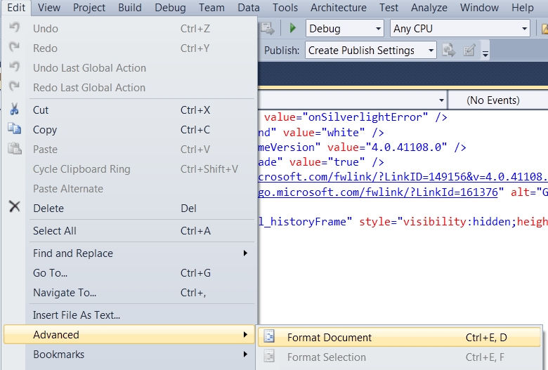Open the Test menu
The width and height of the screenshot is (548, 370).
pos(389,8)
